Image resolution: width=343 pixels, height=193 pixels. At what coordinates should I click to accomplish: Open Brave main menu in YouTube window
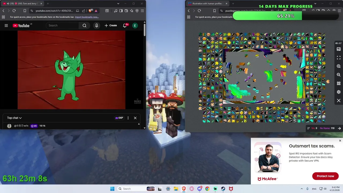click(x=142, y=11)
